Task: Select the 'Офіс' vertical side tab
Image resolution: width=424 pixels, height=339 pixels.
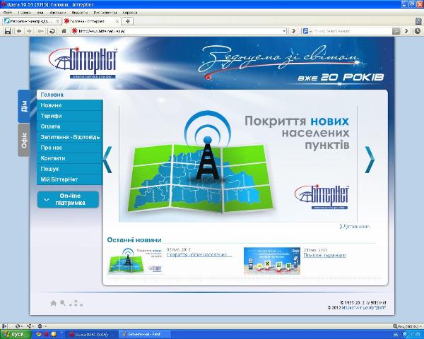Action: point(24,140)
